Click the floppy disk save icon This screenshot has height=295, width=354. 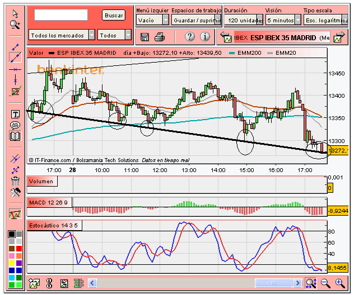[x=145, y=37]
